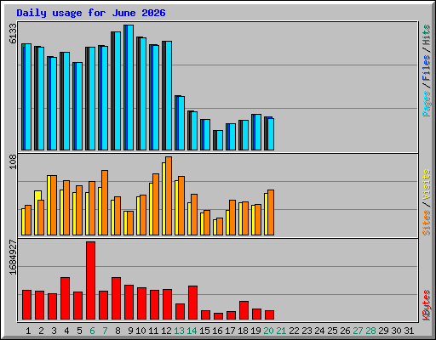Image resolution: width=436 pixels, height=340 pixels.
Task: Click day 29 on the x-axis
Action: pos(383,331)
